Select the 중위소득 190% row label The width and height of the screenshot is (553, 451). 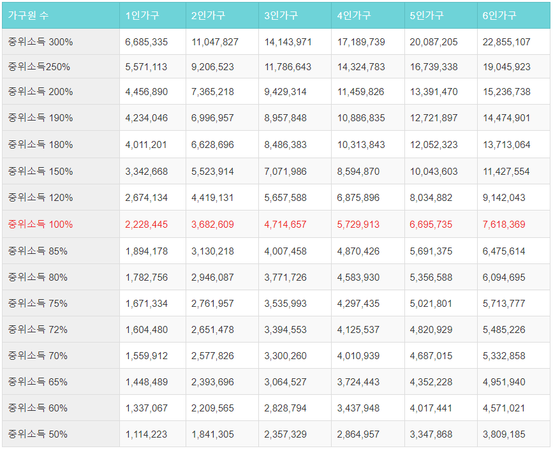tap(40, 117)
